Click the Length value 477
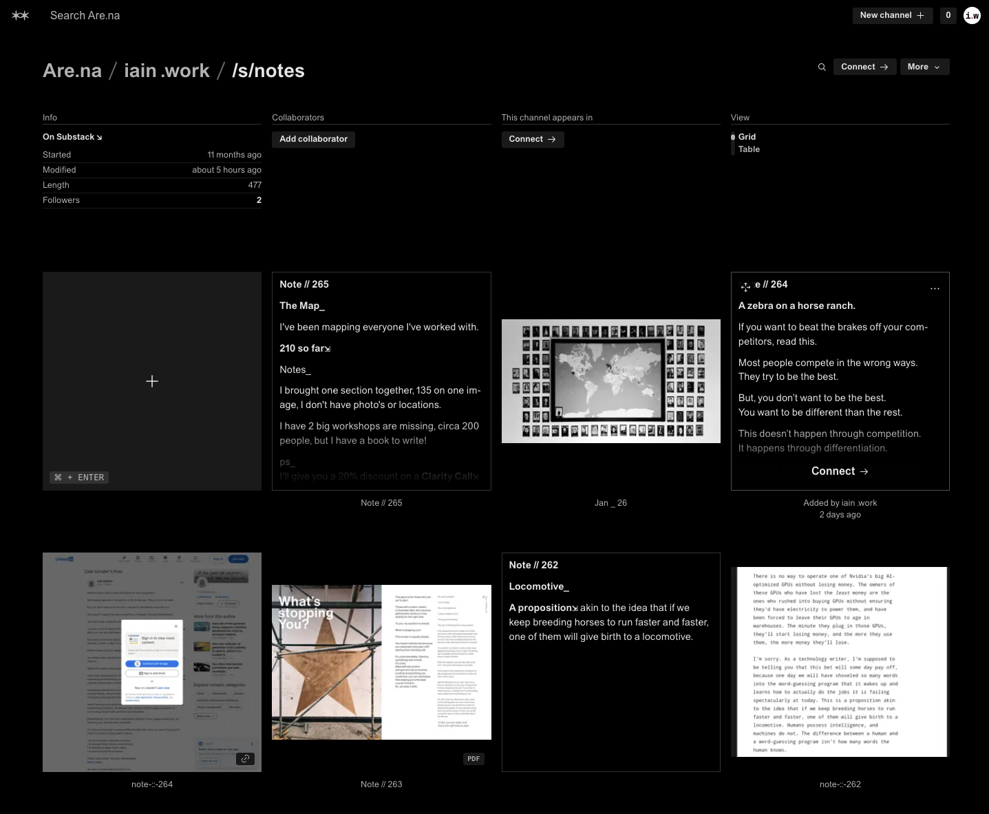The height and width of the screenshot is (814, 989). tap(255, 185)
